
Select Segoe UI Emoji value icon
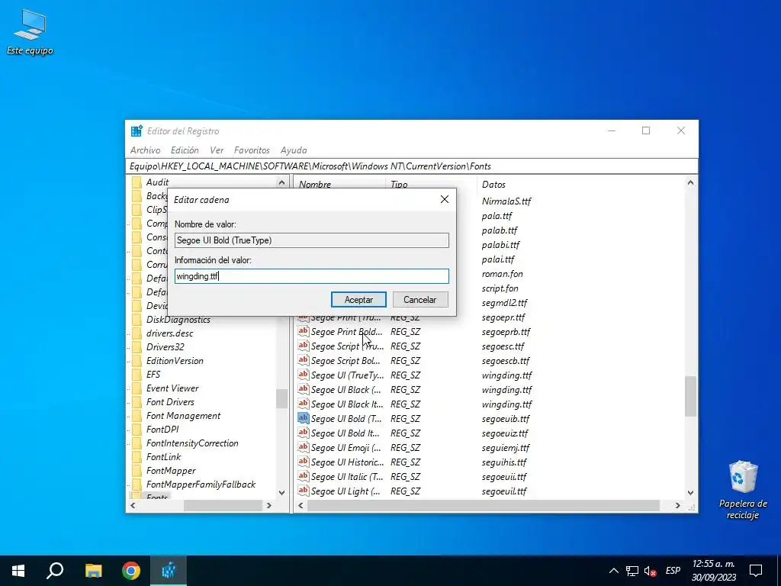pyautogui.click(x=303, y=447)
